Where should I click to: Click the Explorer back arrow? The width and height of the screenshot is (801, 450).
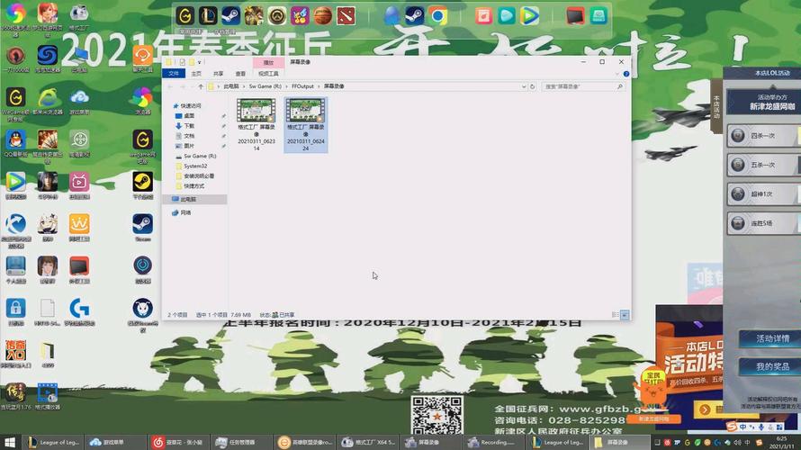171,86
